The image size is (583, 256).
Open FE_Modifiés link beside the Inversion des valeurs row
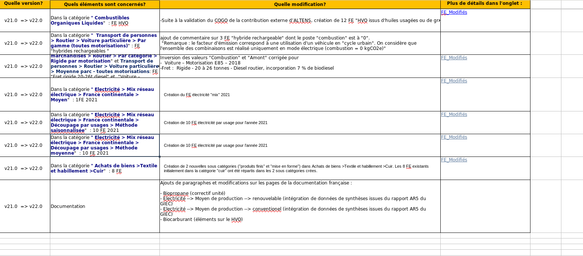coord(454,58)
